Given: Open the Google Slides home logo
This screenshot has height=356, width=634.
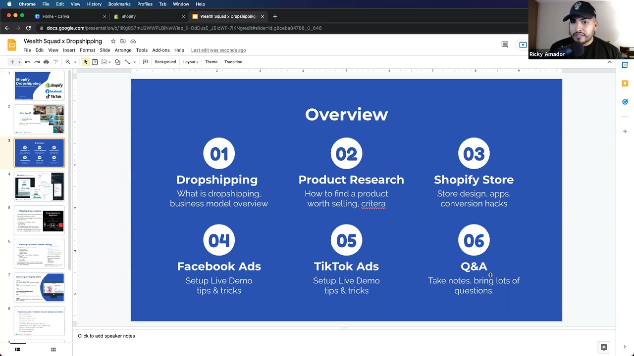Looking at the screenshot, I should coord(11,45).
